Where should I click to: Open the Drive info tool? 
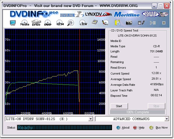tap(36, 23)
